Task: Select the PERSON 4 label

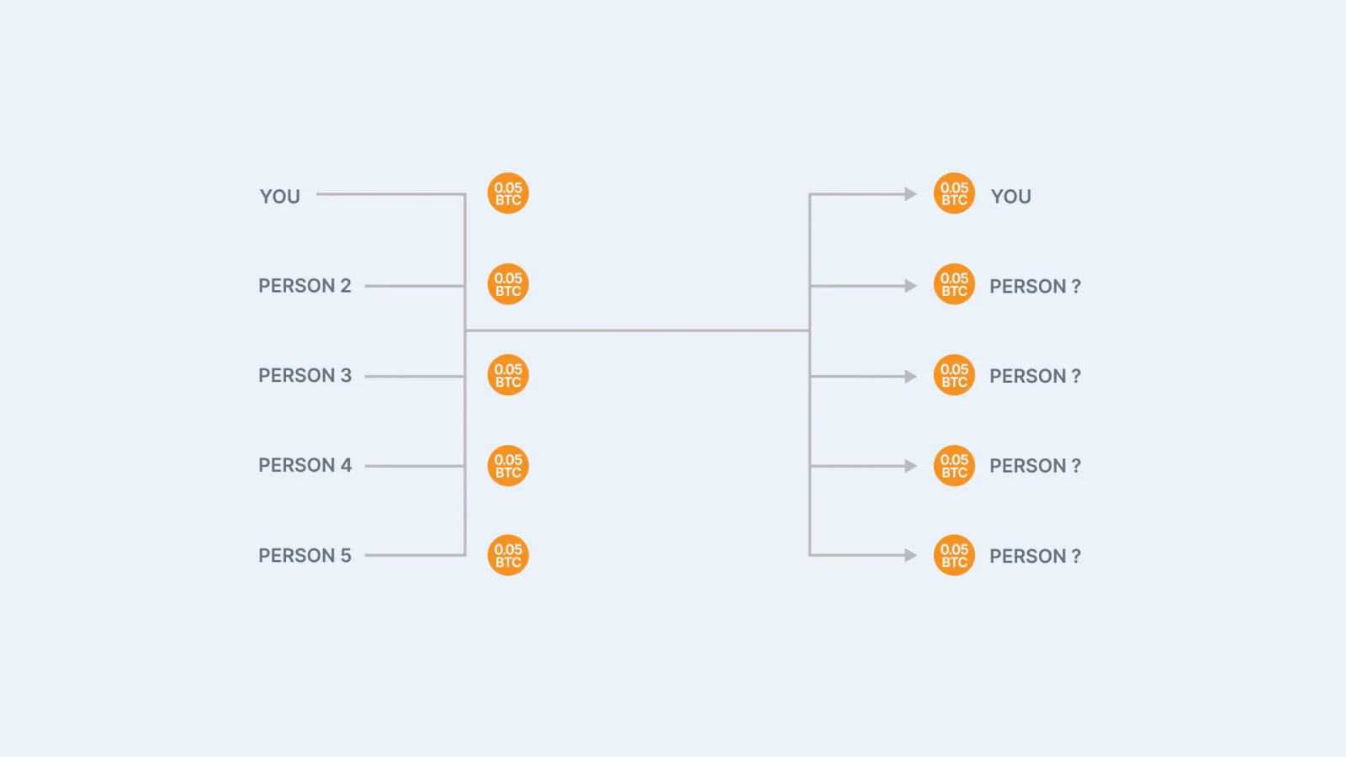Action: [305, 465]
